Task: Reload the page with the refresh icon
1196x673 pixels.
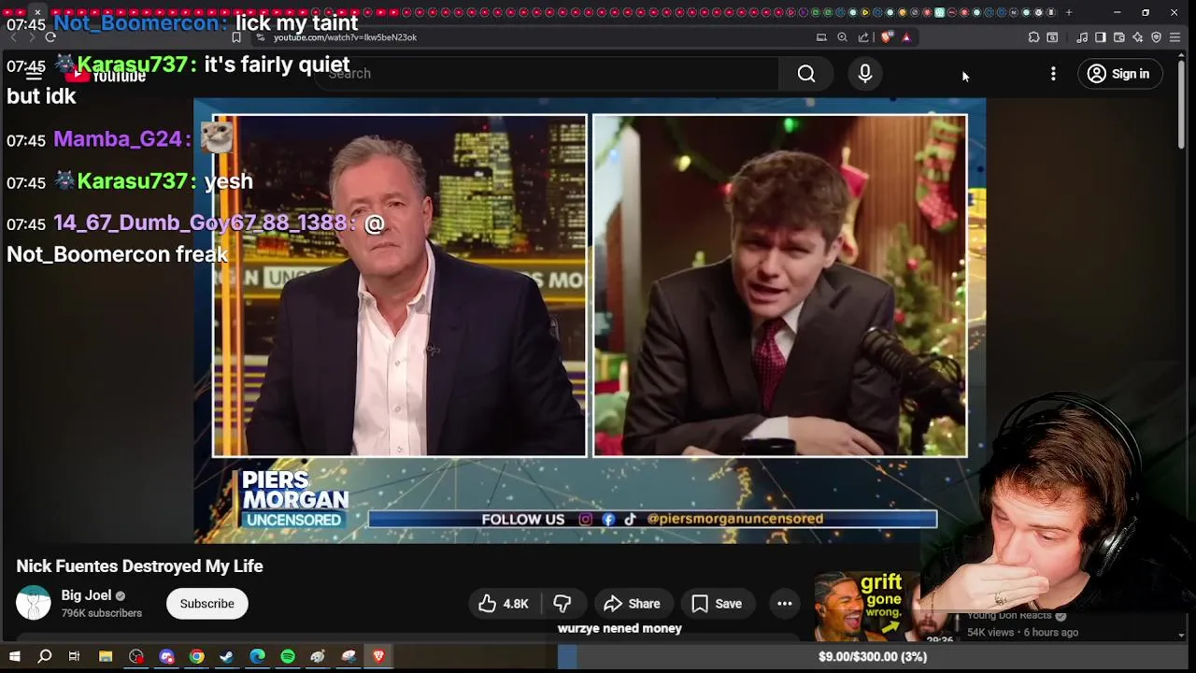Action: tap(50, 37)
